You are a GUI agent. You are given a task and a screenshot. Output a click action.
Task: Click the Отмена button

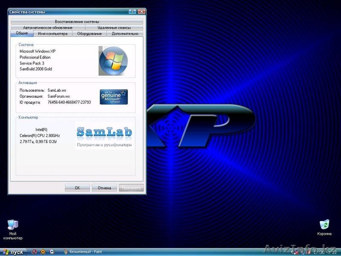coord(104,188)
